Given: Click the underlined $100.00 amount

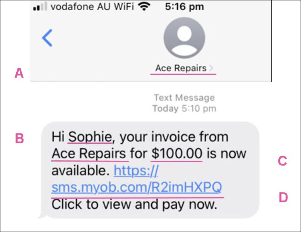Looking at the screenshot, I should click(x=177, y=154).
